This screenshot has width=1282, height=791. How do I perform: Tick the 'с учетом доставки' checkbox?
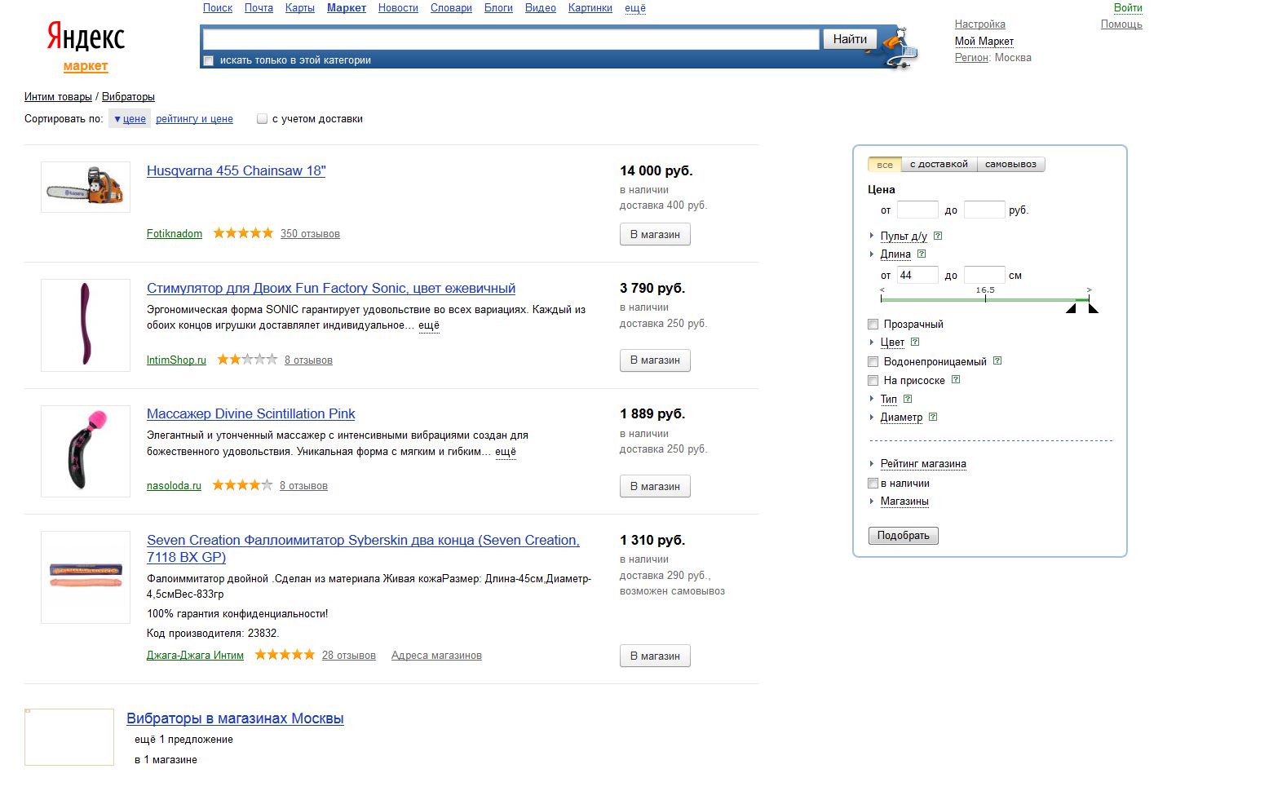click(263, 119)
